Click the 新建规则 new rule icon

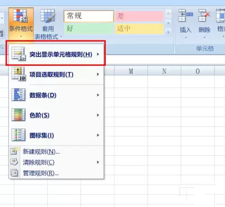(x=14, y=151)
